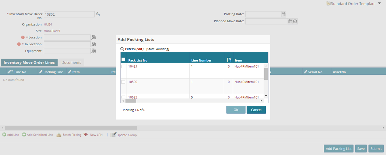
Task: Open the Posting Date calendar picker
Action: click(284, 14)
